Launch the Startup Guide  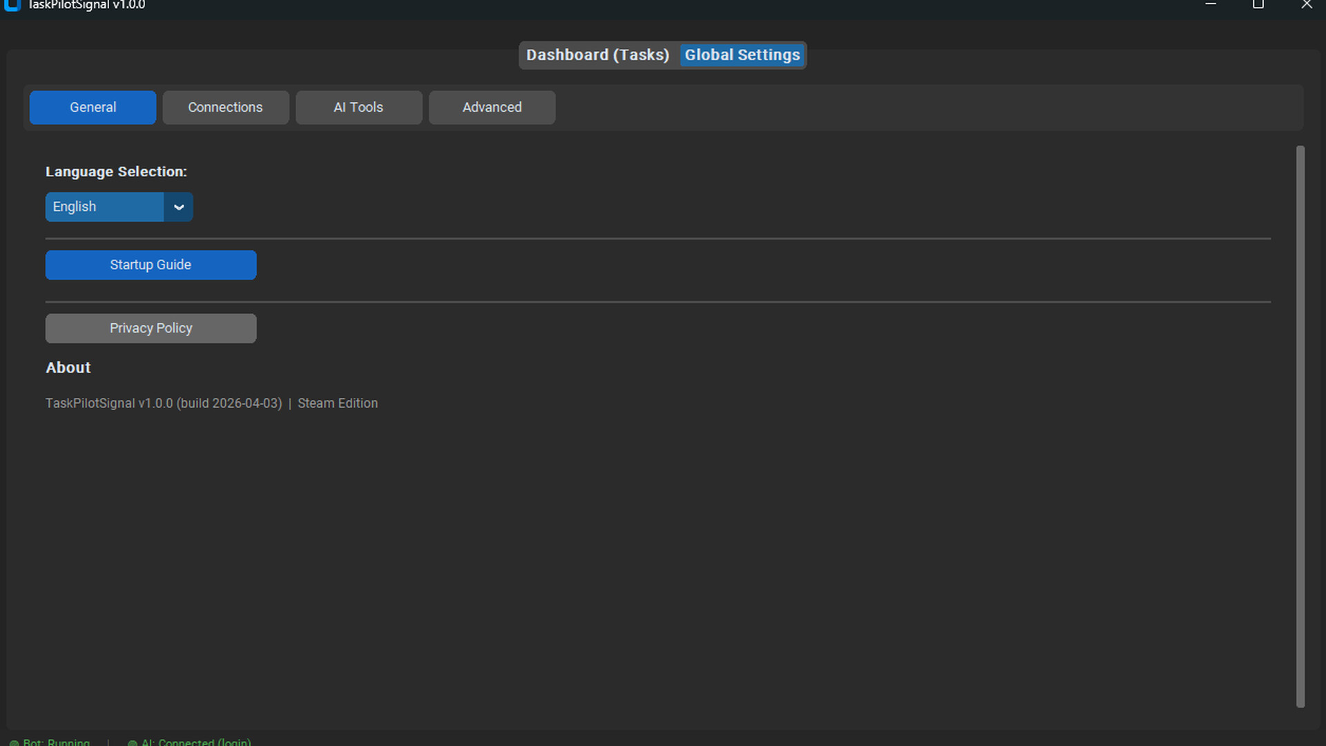coord(151,265)
